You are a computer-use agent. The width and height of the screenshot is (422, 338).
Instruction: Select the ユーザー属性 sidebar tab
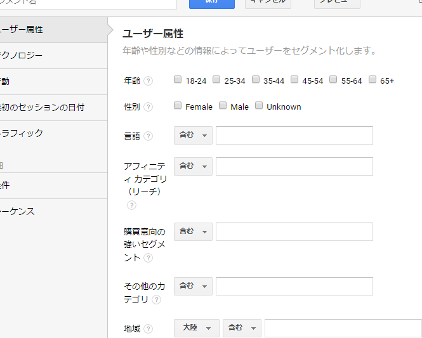(x=53, y=30)
